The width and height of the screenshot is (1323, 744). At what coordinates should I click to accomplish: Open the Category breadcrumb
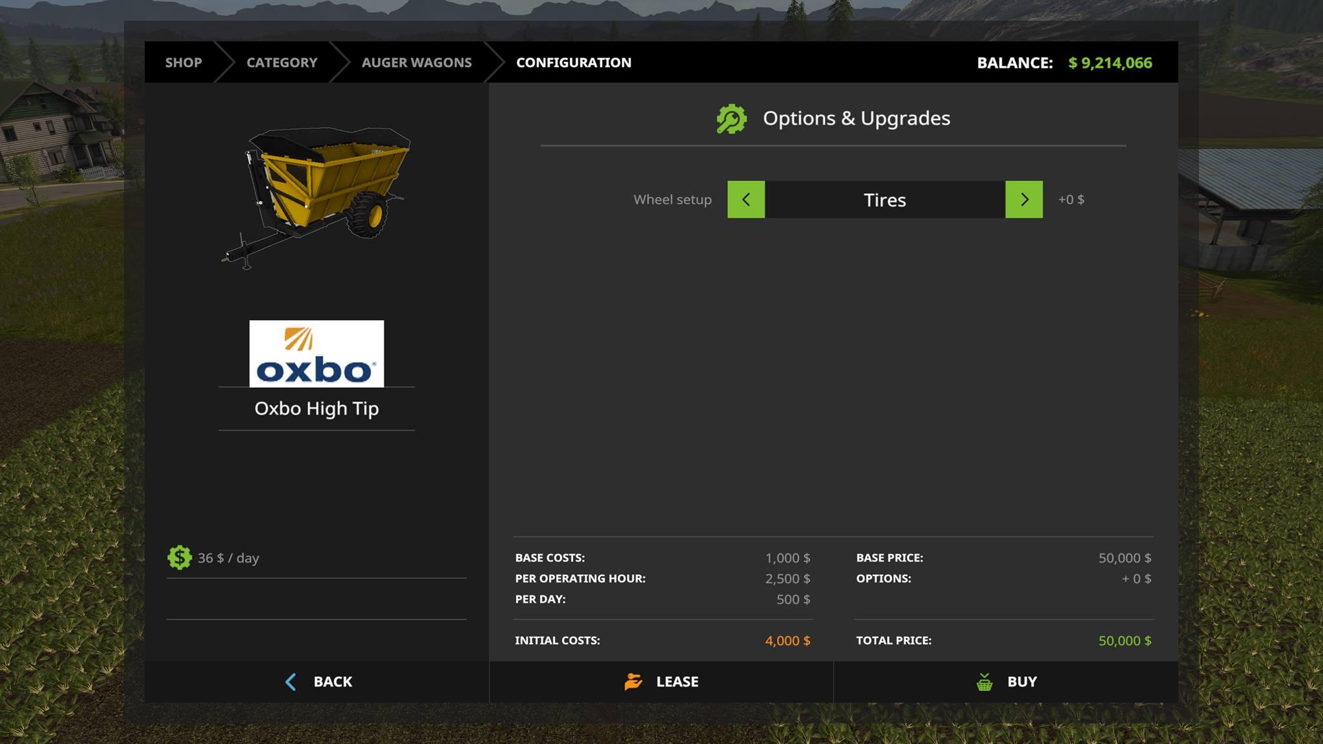[x=282, y=63]
